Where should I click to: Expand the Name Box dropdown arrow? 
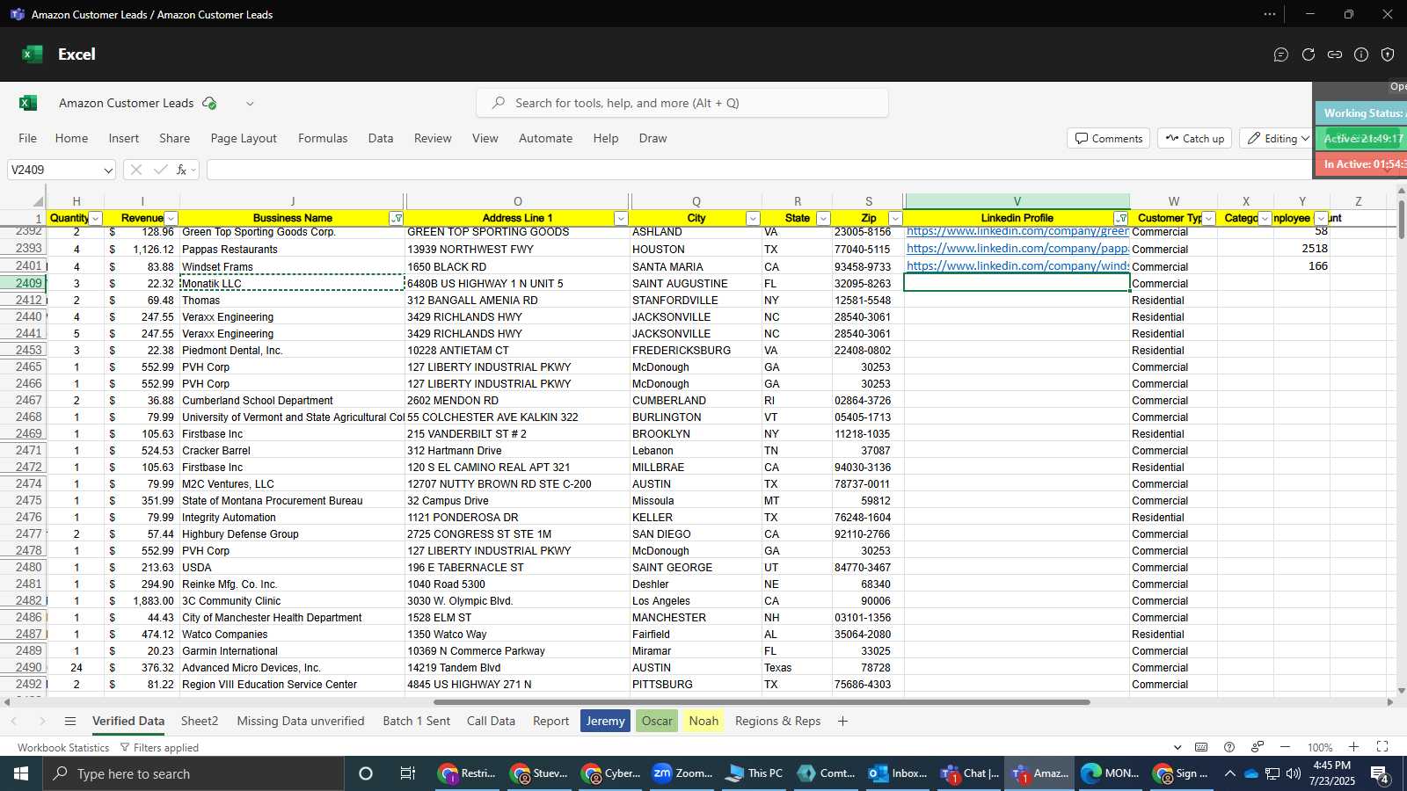click(107, 170)
